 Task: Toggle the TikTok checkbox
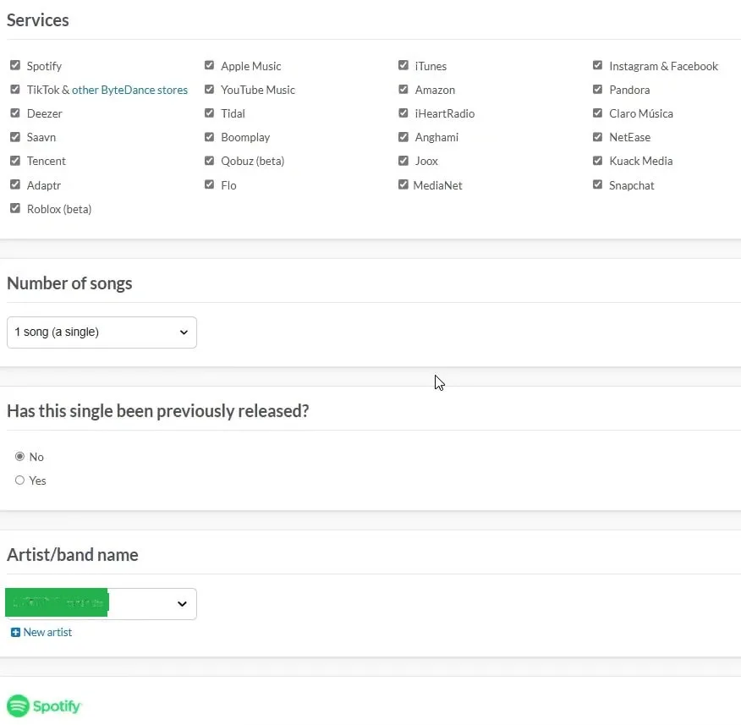15,90
